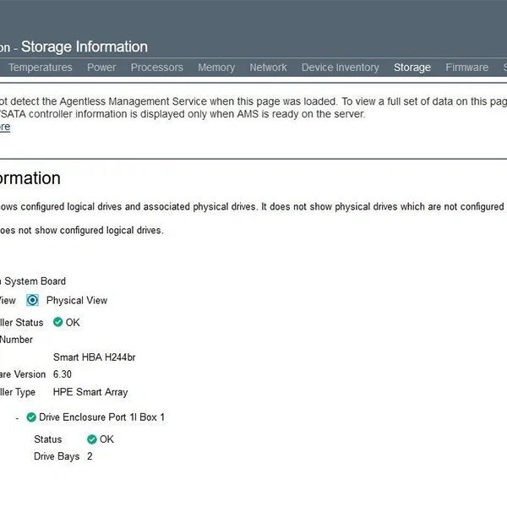Click the Controller Status green OK icon

pyautogui.click(x=57, y=322)
